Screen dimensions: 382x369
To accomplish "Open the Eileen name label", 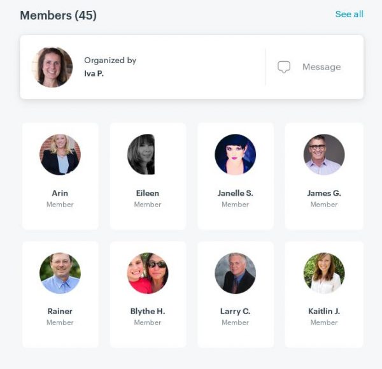I will (x=148, y=193).
